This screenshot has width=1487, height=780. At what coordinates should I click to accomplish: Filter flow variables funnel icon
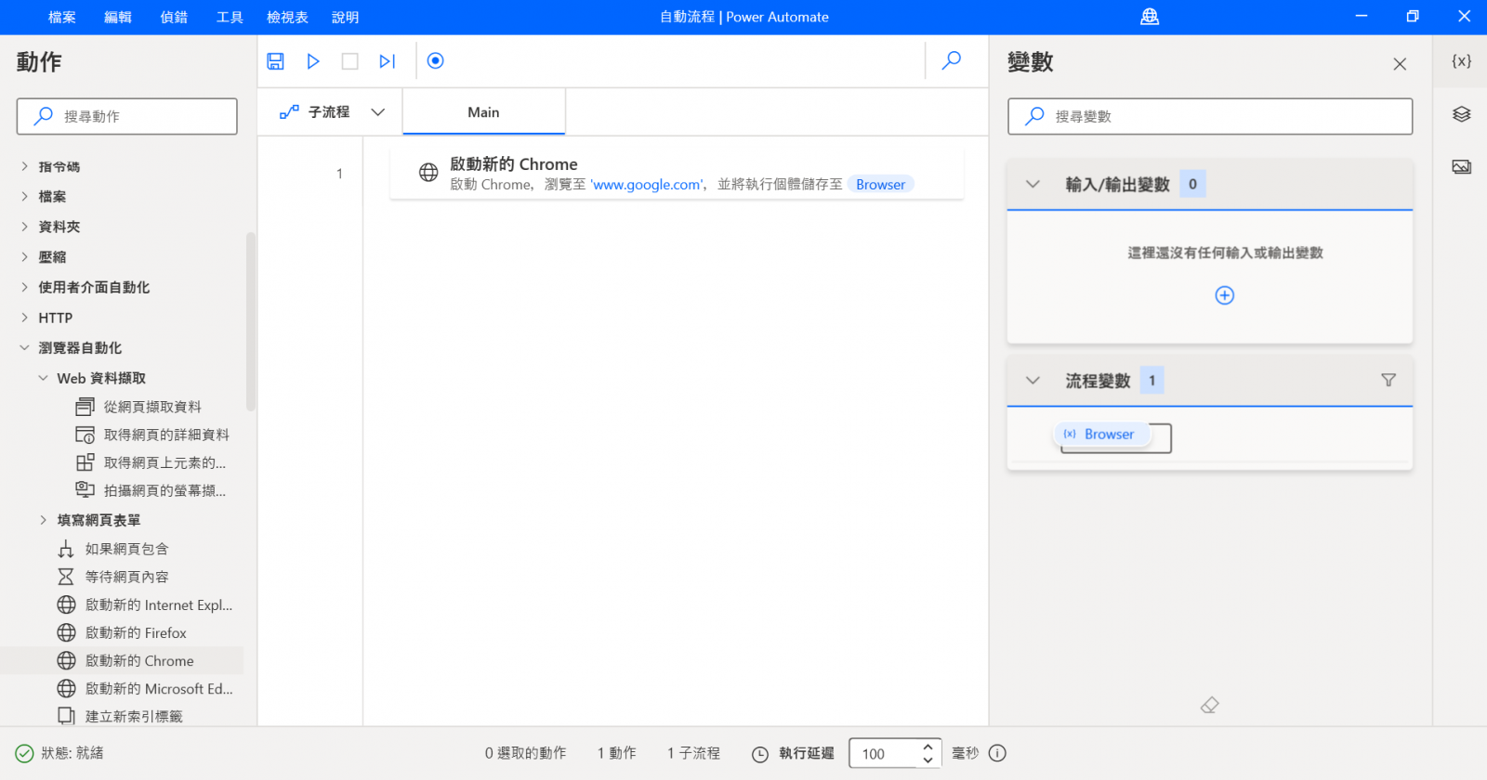tap(1388, 380)
